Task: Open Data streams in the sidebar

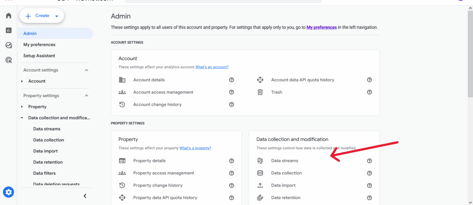Action: (47, 129)
